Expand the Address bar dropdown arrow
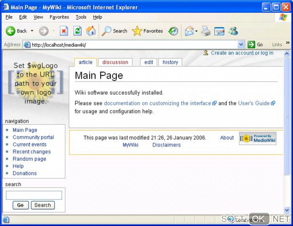This screenshot has height=226, width=293. coord(241,45)
